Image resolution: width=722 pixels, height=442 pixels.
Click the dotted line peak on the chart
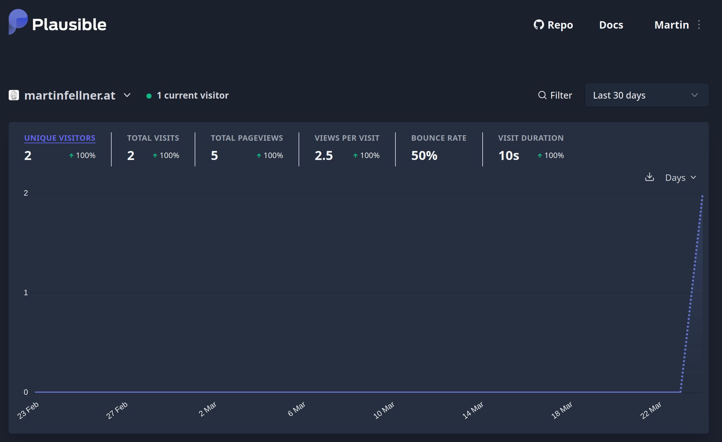pyautogui.click(x=702, y=196)
